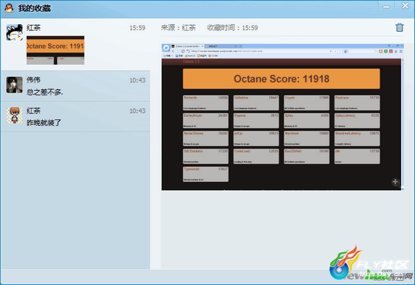Select the favorite message 昨晚就装了

tap(44, 122)
